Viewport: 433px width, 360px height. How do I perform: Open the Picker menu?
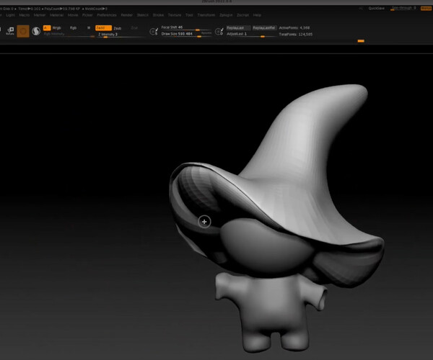(87, 15)
